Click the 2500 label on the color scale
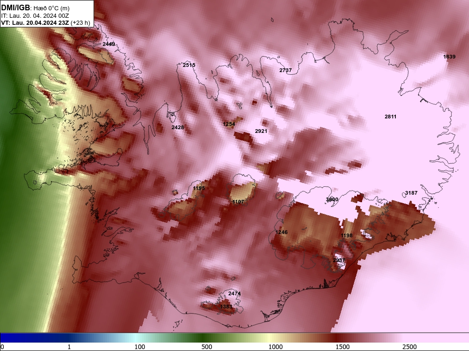 (409, 347)
